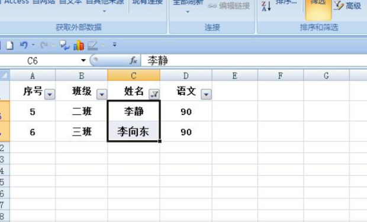The height and width of the screenshot is (222, 367).
Task: Select the score 90 in 李静's row
Action: pyautogui.click(x=186, y=111)
